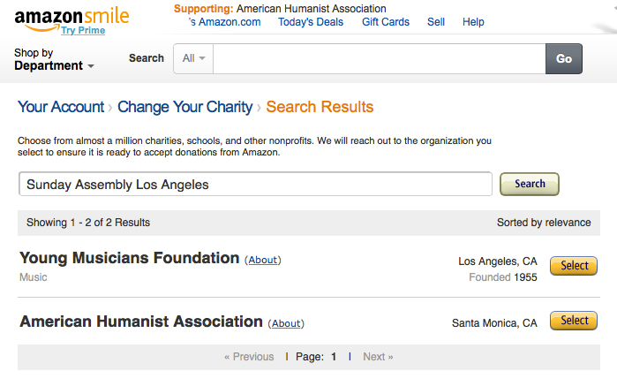Select Young Musicians Foundation as charity
The height and width of the screenshot is (386, 617).
(x=574, y=266)
